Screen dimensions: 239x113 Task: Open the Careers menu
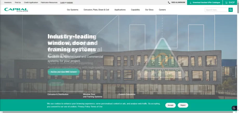162,10
